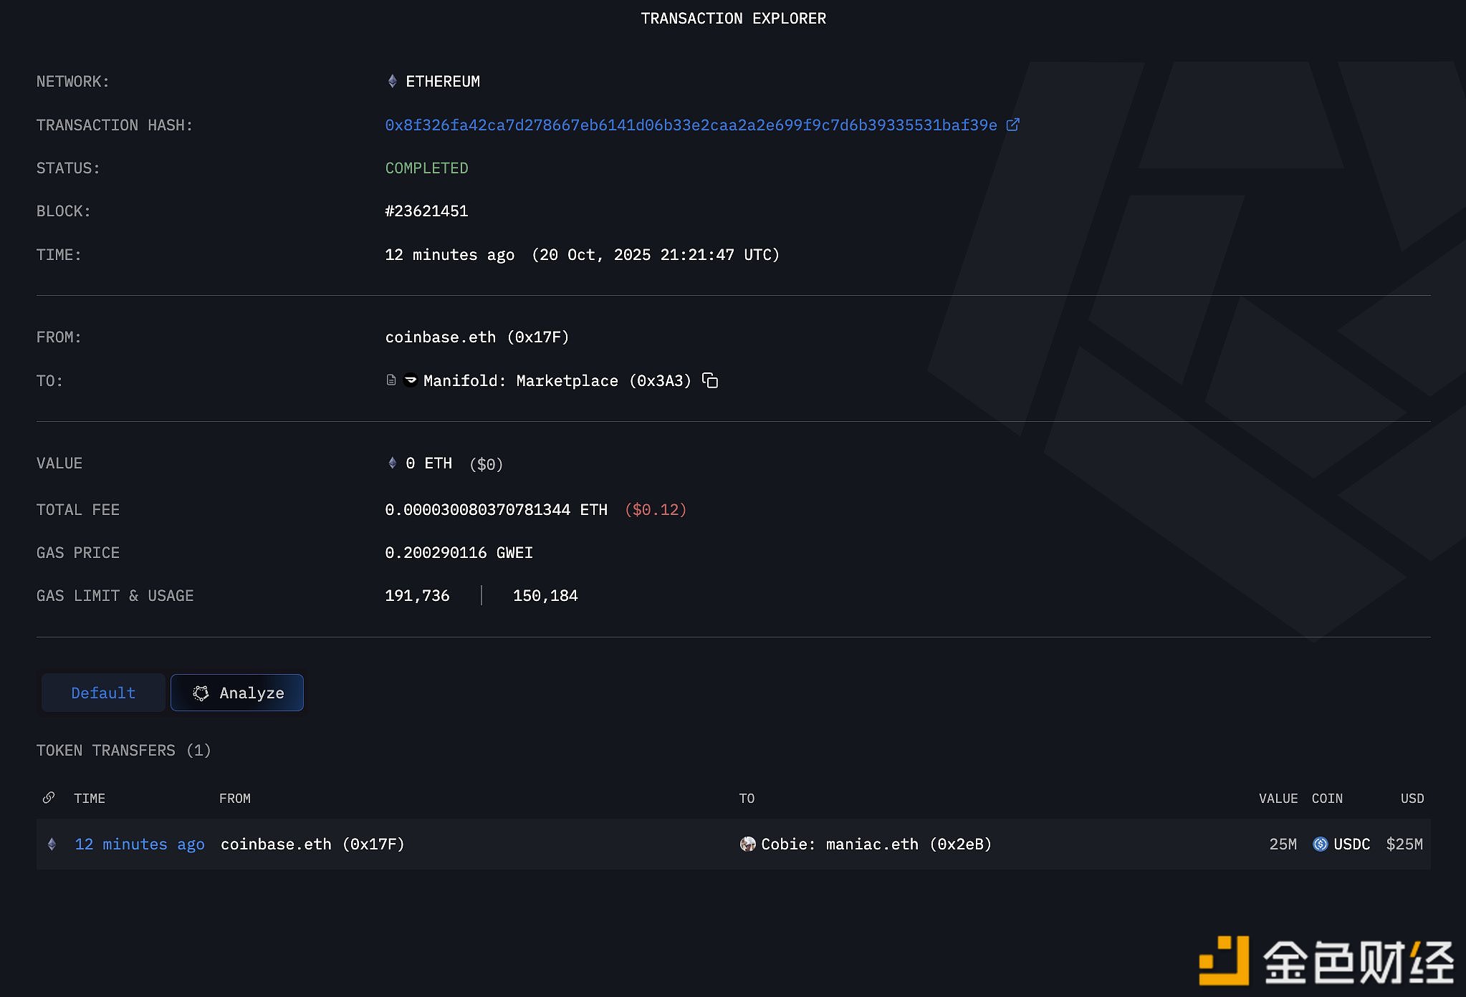Click the Ethereum network icon
The width and height of the screenshot is (1466, 997).
[x=392, y=82]
